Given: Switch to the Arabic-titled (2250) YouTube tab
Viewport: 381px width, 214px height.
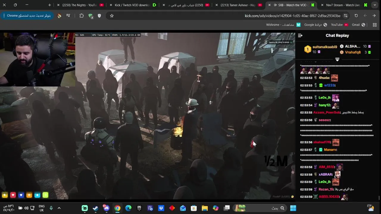Looking at the screenshot, I should coord(185,5).
